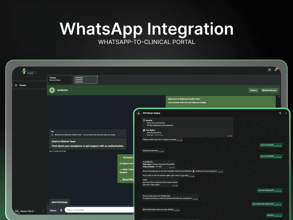293x220 pixels.
Task: Expand the status dropdown next to Hassan Warsi
Action: click(x=35, y=211)
